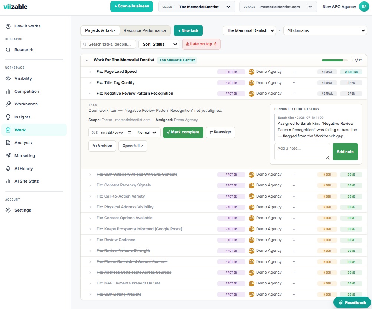
Task: Switch to the Resource Performance tab
Action: pyautogui.click(x=144, y=30)
